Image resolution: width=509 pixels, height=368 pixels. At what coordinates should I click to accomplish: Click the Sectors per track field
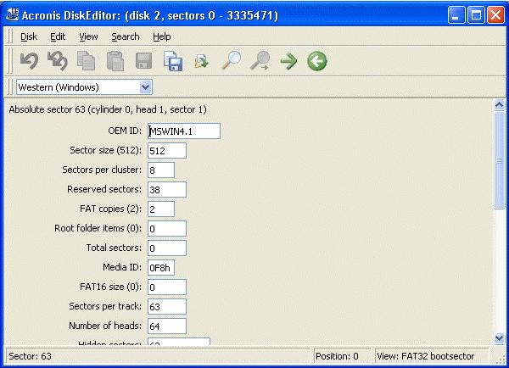167,306
